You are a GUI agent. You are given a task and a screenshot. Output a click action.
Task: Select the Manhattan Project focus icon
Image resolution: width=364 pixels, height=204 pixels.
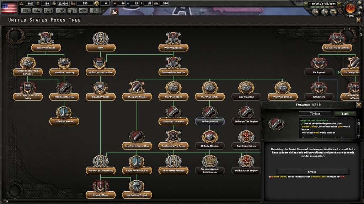point(136,185)
